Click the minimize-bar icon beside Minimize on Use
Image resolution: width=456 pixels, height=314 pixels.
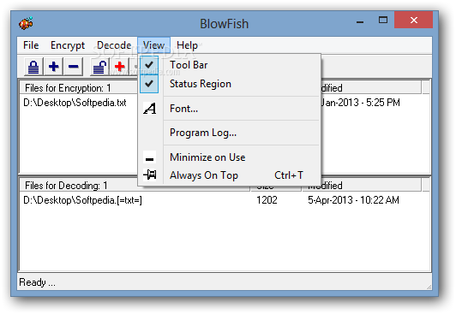[x=150, y=157]
